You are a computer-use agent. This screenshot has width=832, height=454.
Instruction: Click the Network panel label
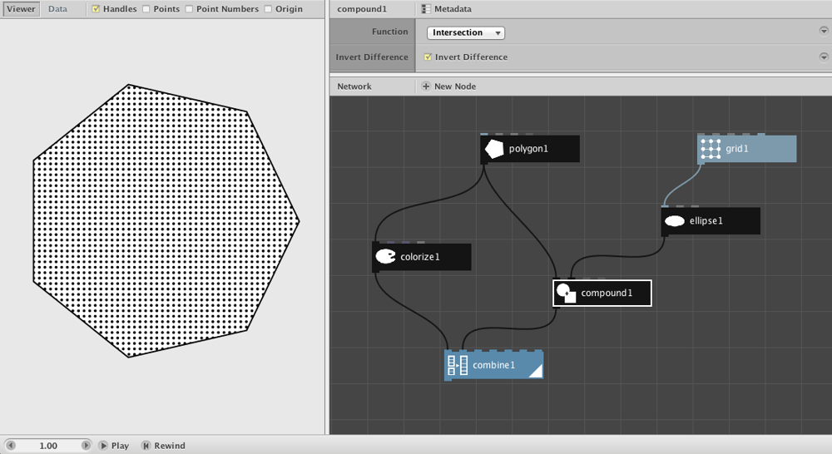tap(354, 86)
